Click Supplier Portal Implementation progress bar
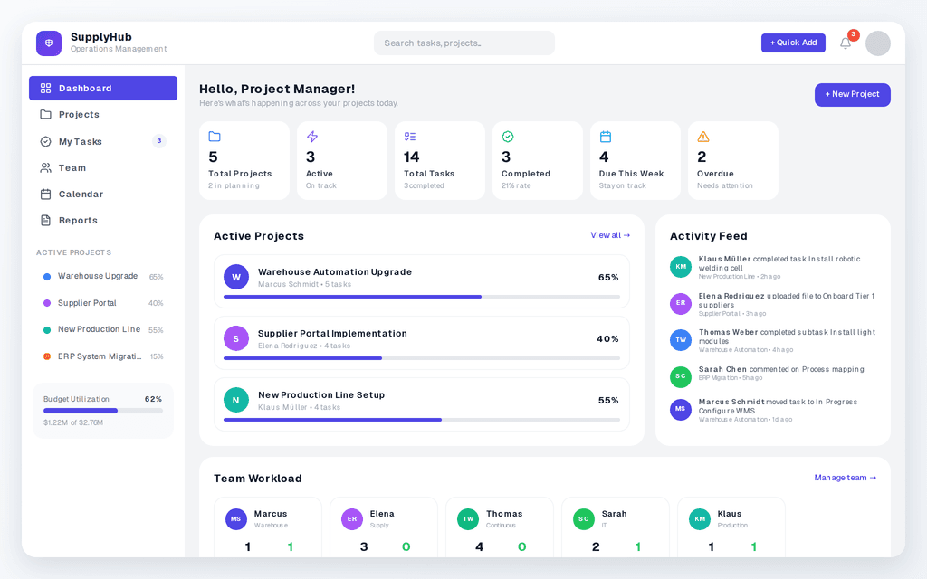This screenshot has height=579, width=927. point(422,358)
